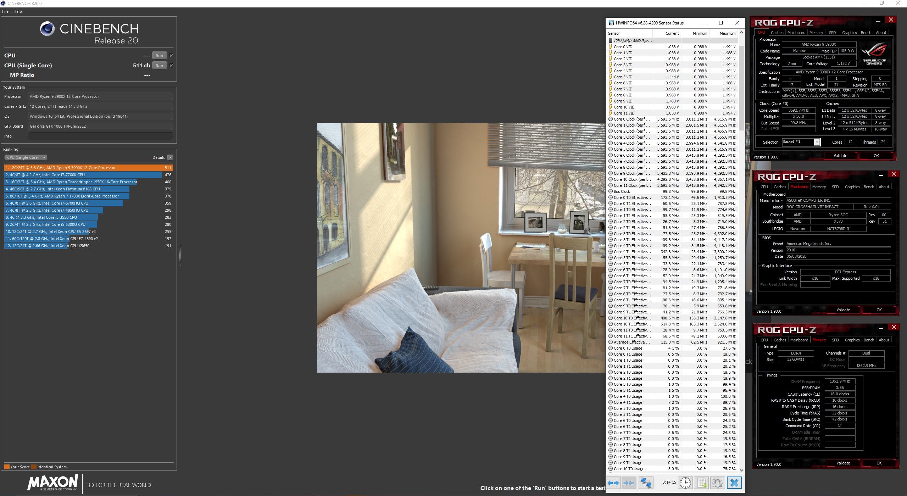Screen dimensions: 907x496
Task: Click the Core 0 VID lightning icon
Action: tap(611, 47)
